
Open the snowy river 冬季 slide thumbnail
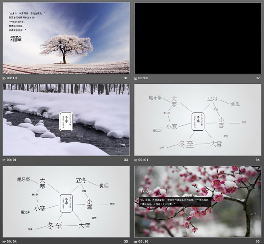coord(66,120)
